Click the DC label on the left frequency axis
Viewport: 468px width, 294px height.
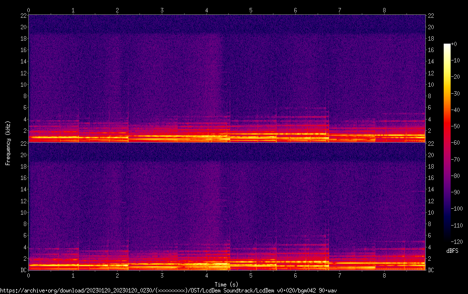[23, 270]
